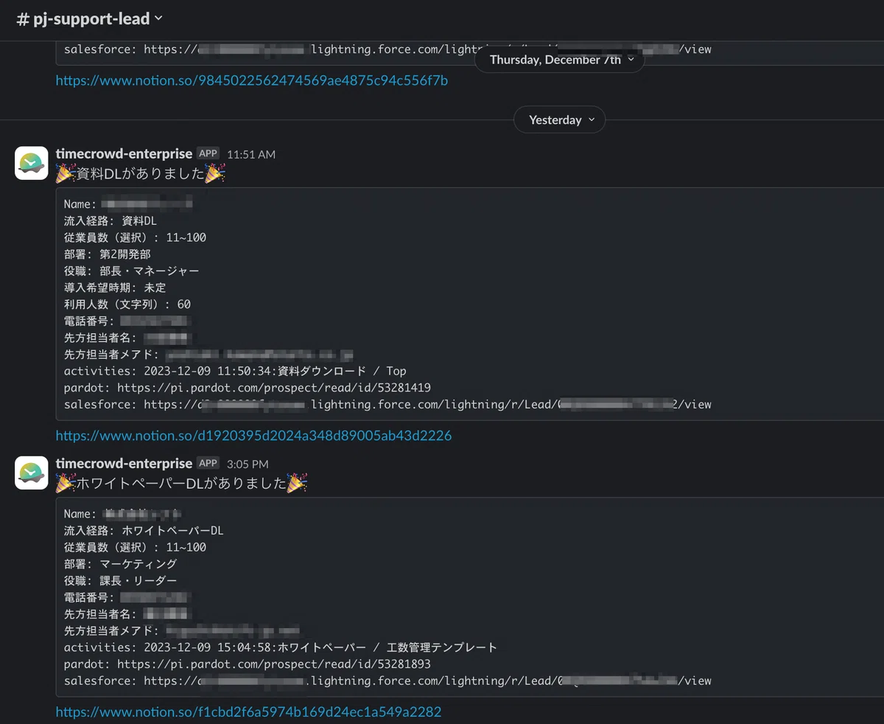Click the line 利用人数（文字列）: 60
The width and height of the screenshot is (884, 724).
click(x=127, y=304)
